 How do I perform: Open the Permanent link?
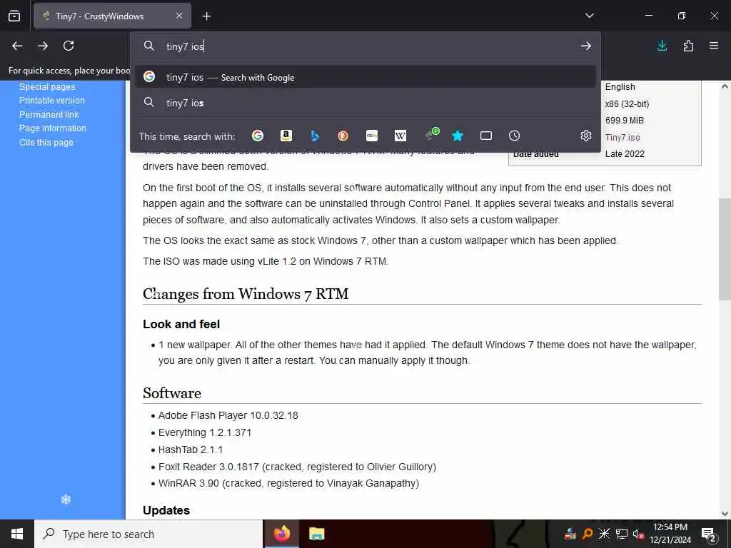click(49, 114)
